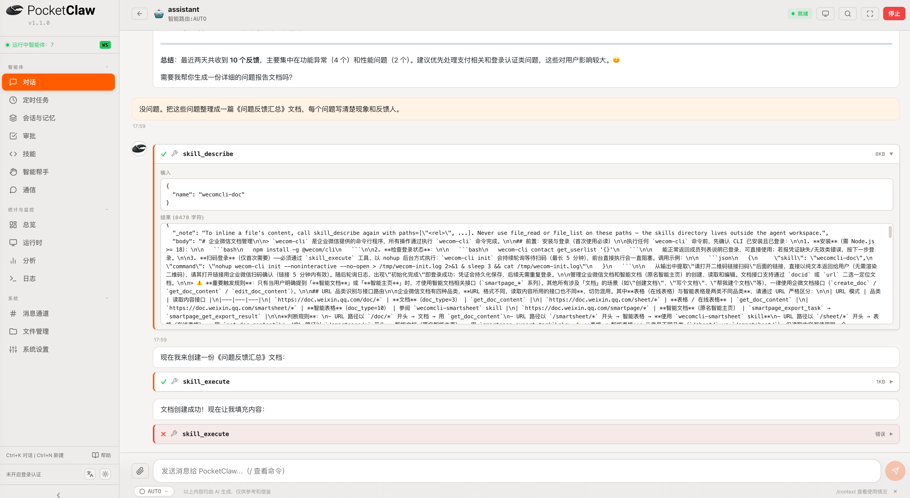Click the 8KB size label

pos(880,154)
